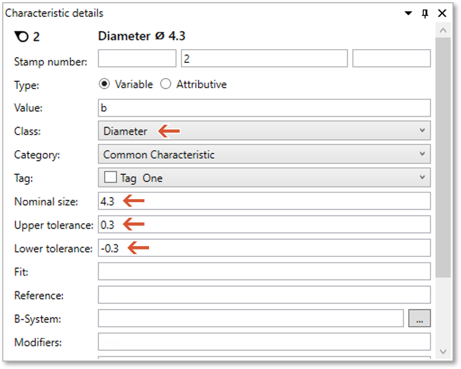Click the Upper tolerance input field
This screenshot has width=461, height=369.
(264, 225)
